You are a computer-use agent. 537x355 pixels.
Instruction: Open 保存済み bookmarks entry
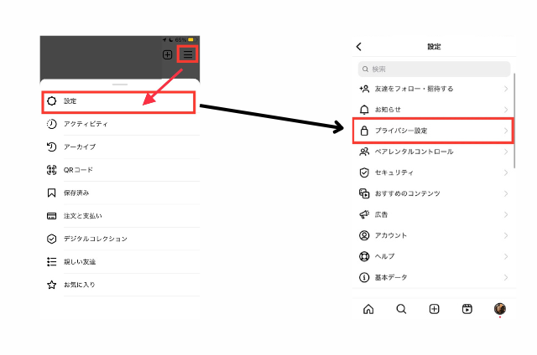coord(117,193)
